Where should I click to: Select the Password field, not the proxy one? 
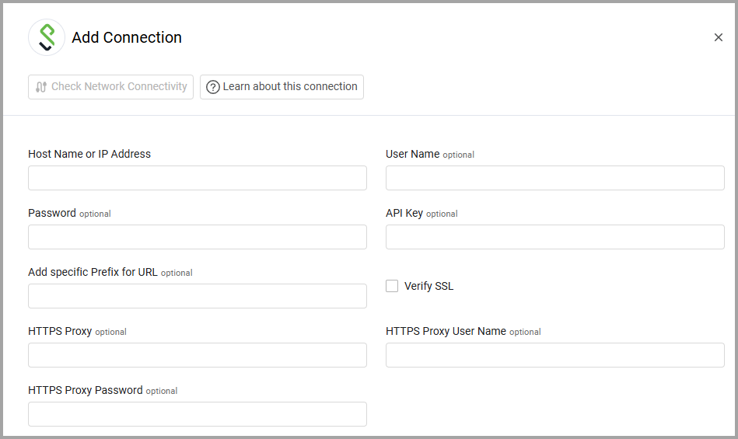[198, 237]
